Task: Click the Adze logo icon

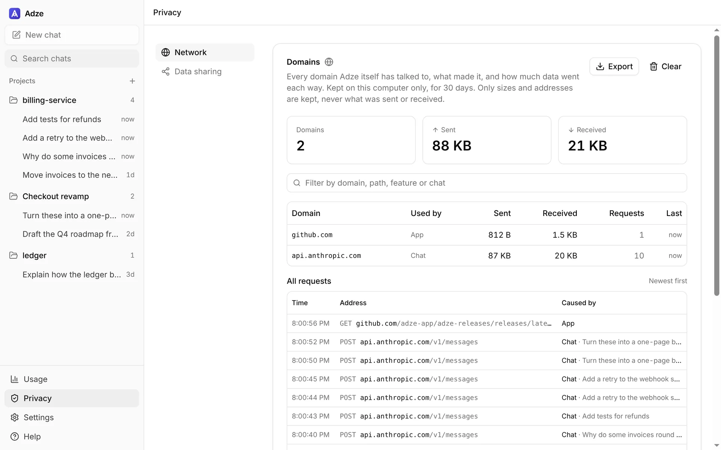Action: [x=14, y=13]
